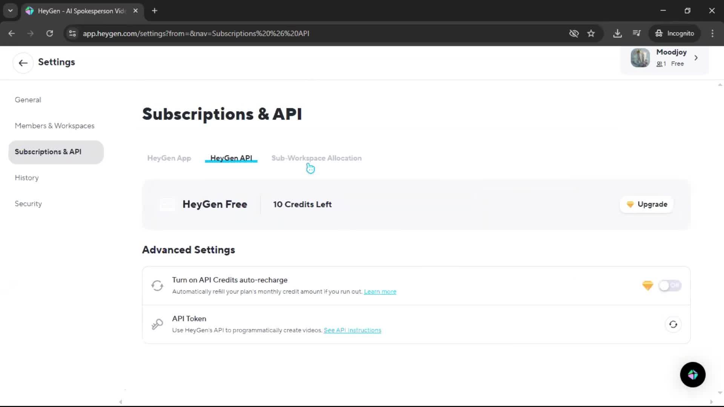Open the See API Instructions link
The width and height of the screenshot is (724, 407).
(352, 330)
